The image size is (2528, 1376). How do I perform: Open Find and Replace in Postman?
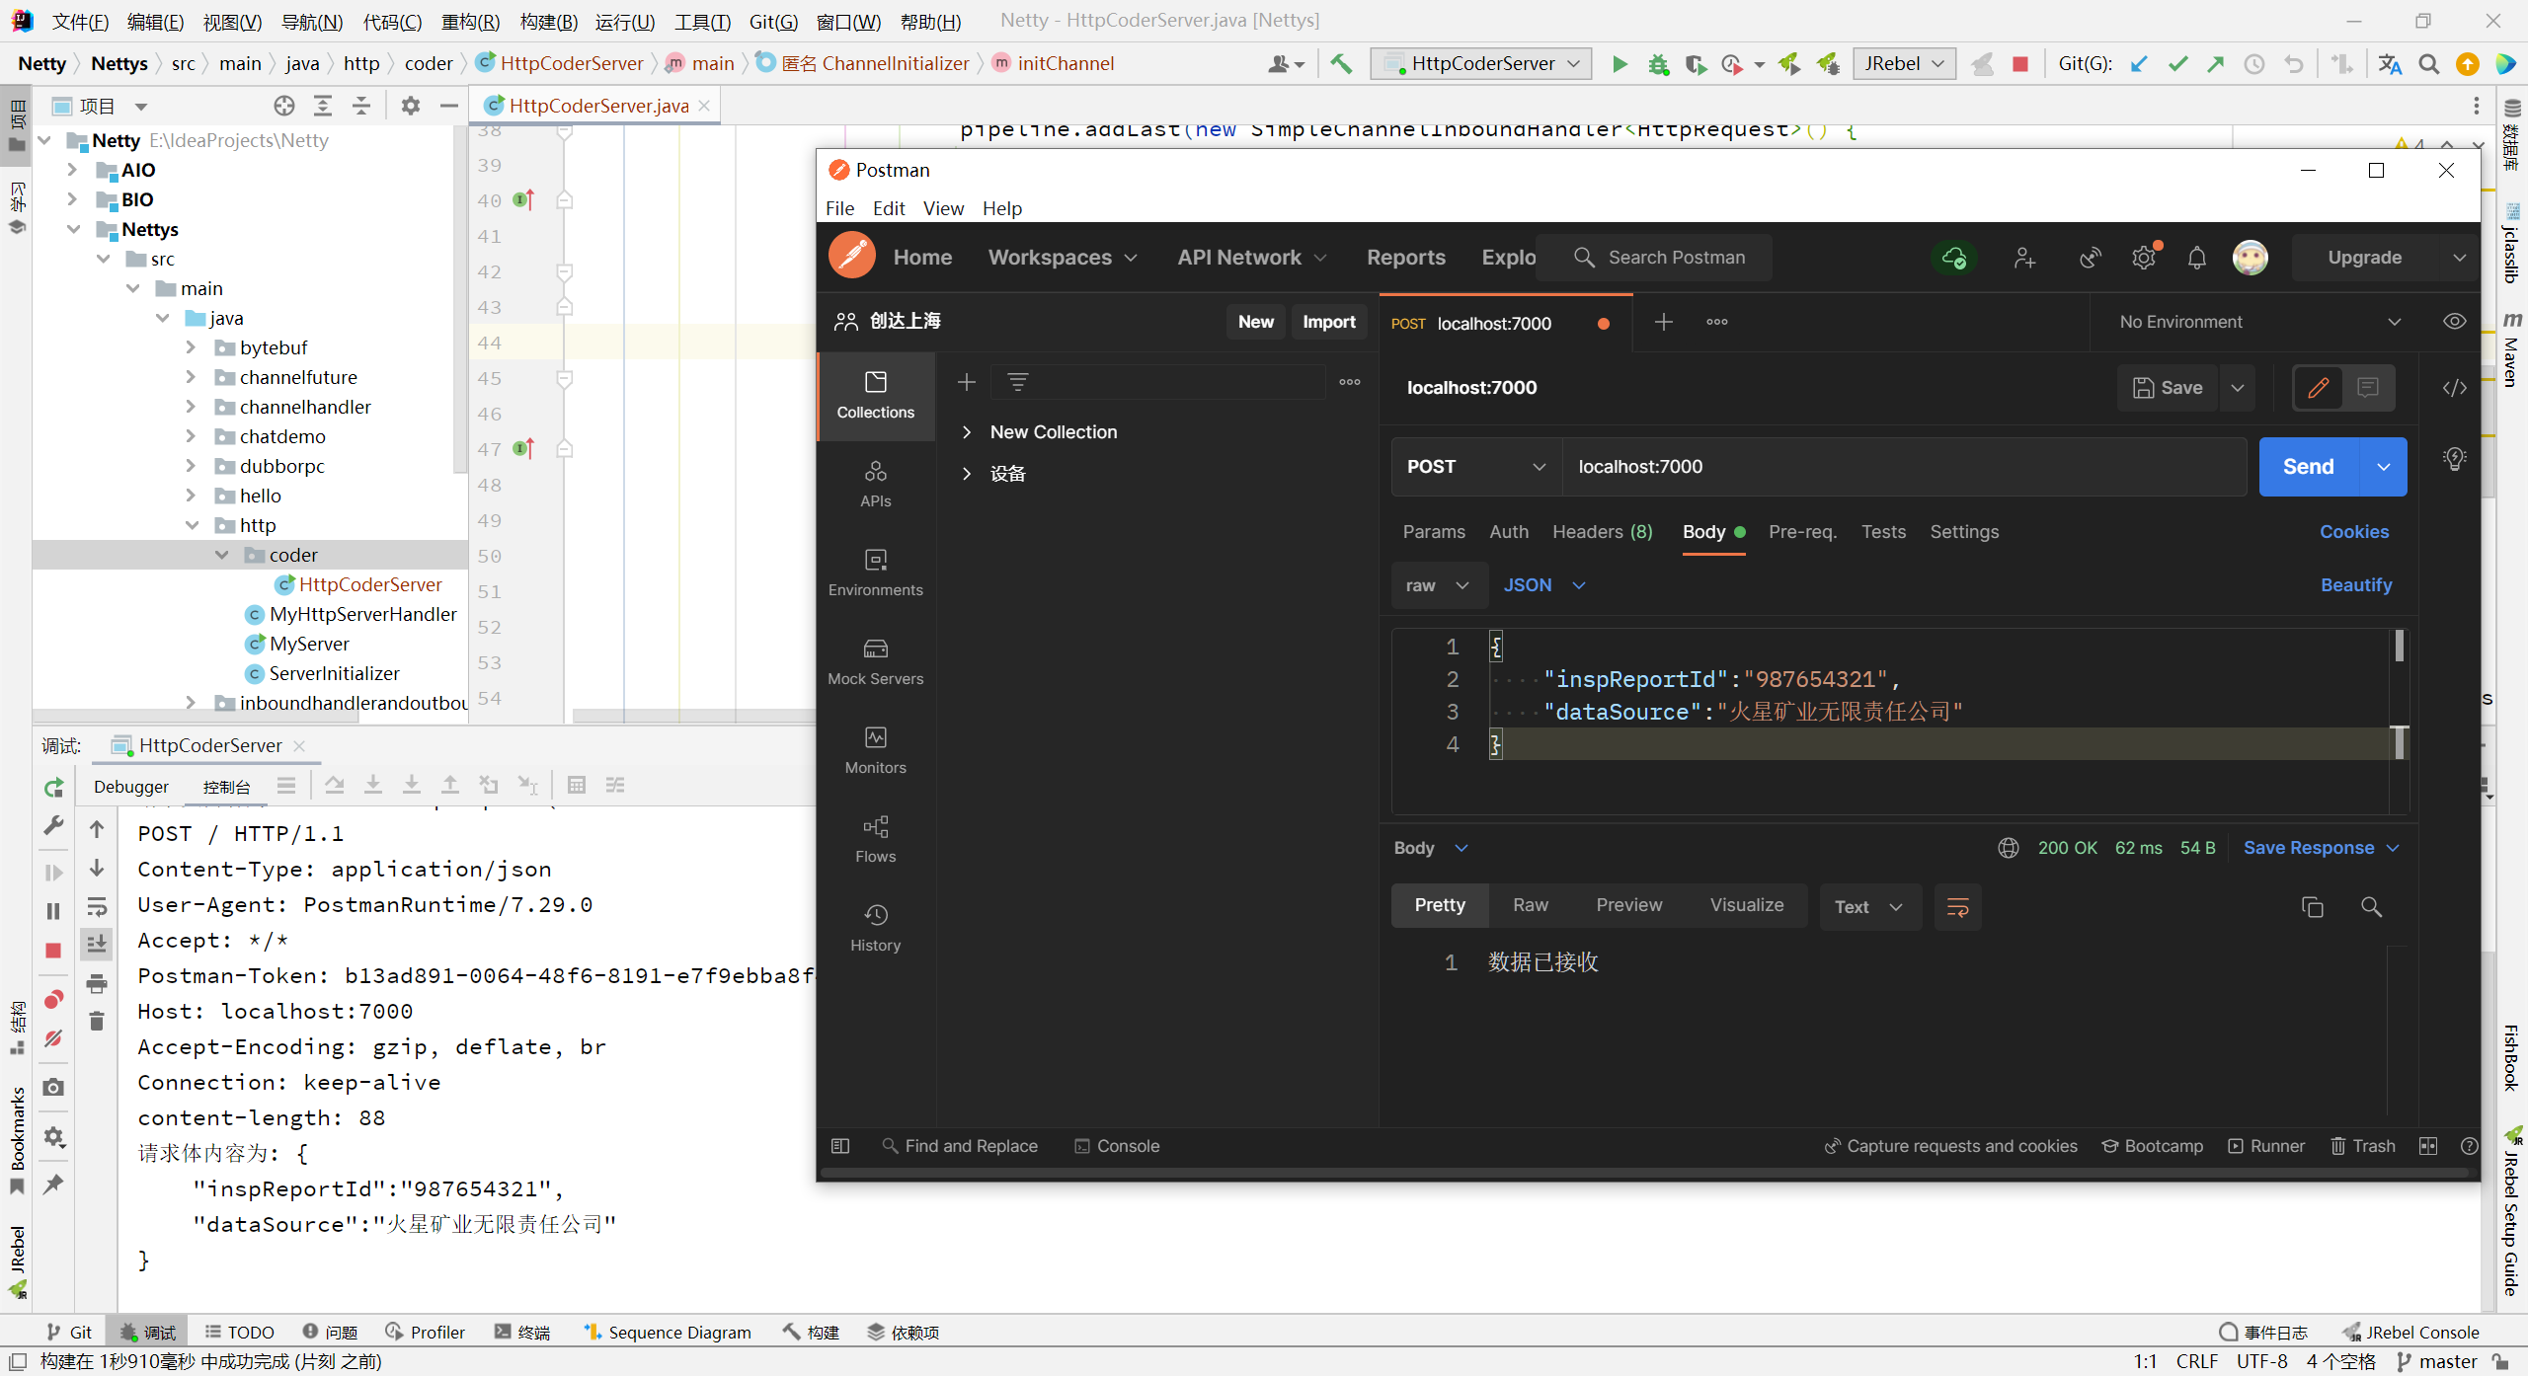pos(960,1146)
